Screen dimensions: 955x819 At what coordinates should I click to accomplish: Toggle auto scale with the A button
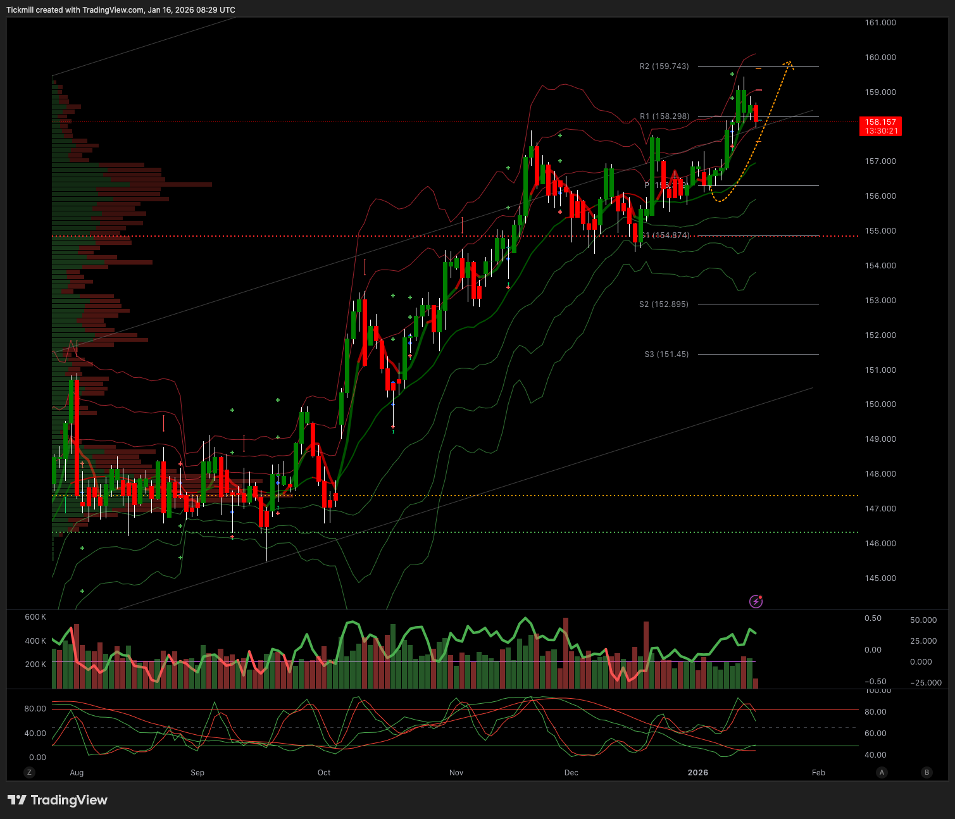(x=882, y=772)
